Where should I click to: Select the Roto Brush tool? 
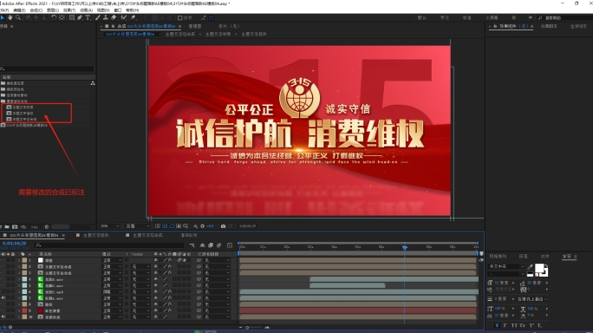coord(123,17)
